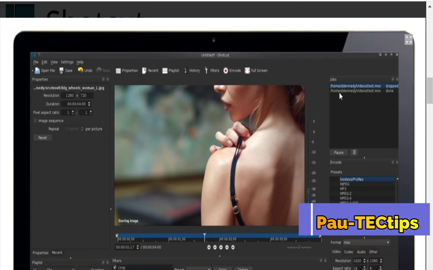Open the Format mov dropdown
The width and height of the screenshot is (433, 270).
(366, 242)
